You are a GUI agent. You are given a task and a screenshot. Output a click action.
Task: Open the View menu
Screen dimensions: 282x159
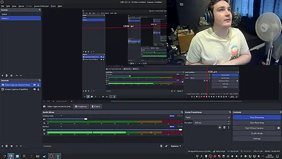pyautogui.click(x=14, y=6)
